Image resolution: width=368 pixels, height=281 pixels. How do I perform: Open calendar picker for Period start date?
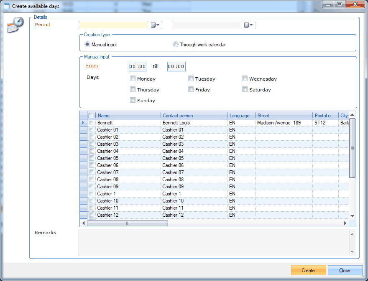[155, 25]
